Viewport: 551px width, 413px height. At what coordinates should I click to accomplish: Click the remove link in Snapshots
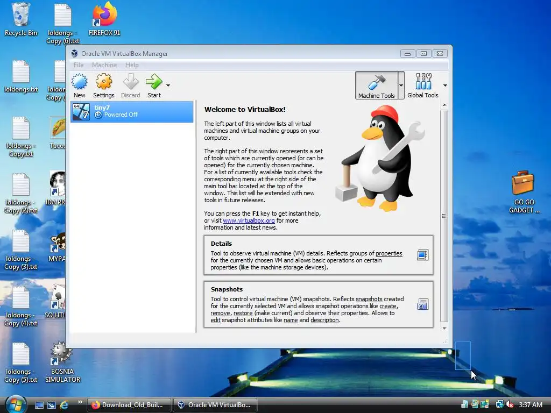pyautogui.click(x=220, y=314)
